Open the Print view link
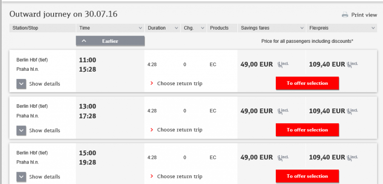 [364, 15]
